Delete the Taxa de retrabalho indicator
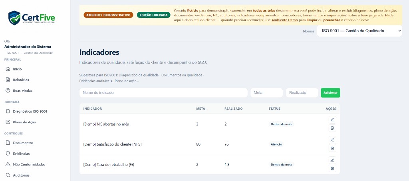 click(332, 168)
